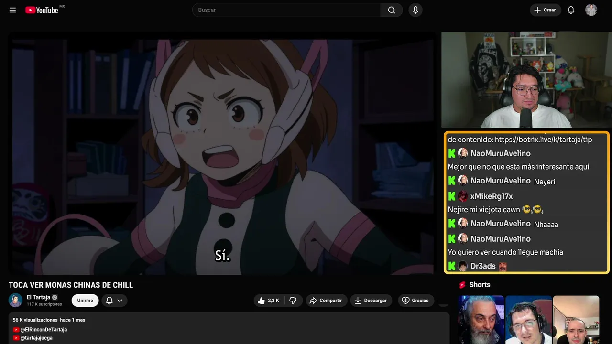
Task: Click chat message 'Yo quiero ver cuando llegue machia'
Action: coord(505,252)
